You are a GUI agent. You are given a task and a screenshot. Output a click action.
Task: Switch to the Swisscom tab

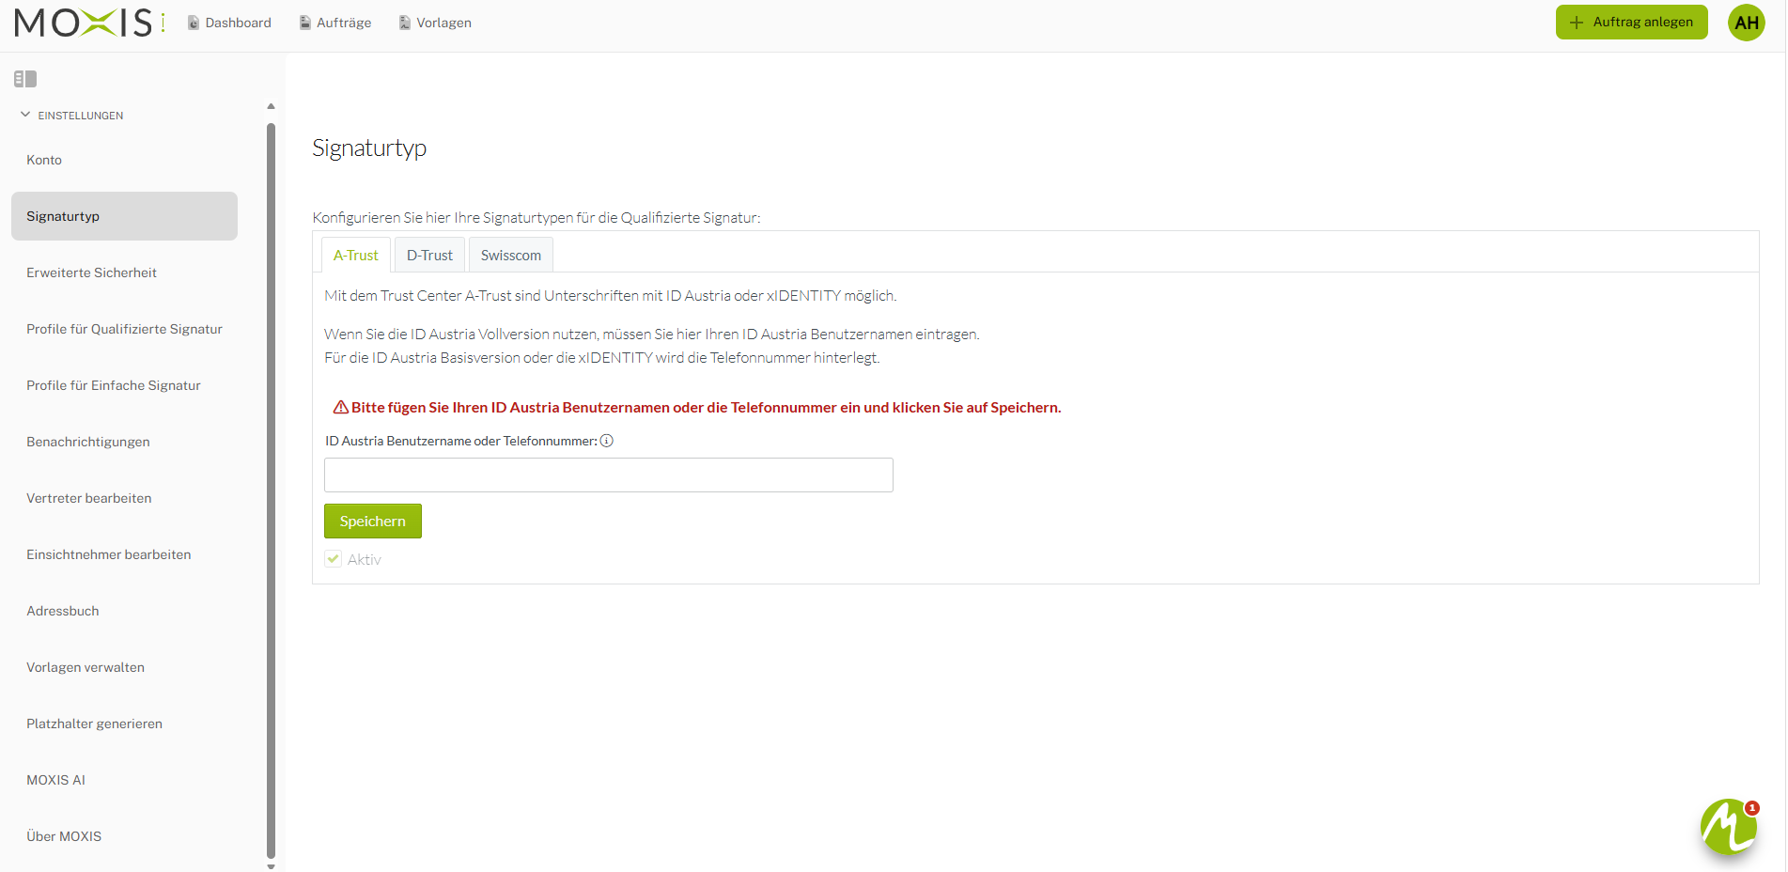click(x=511, y=255)
